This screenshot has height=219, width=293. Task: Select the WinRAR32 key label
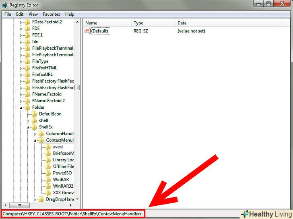pos(63,186)
